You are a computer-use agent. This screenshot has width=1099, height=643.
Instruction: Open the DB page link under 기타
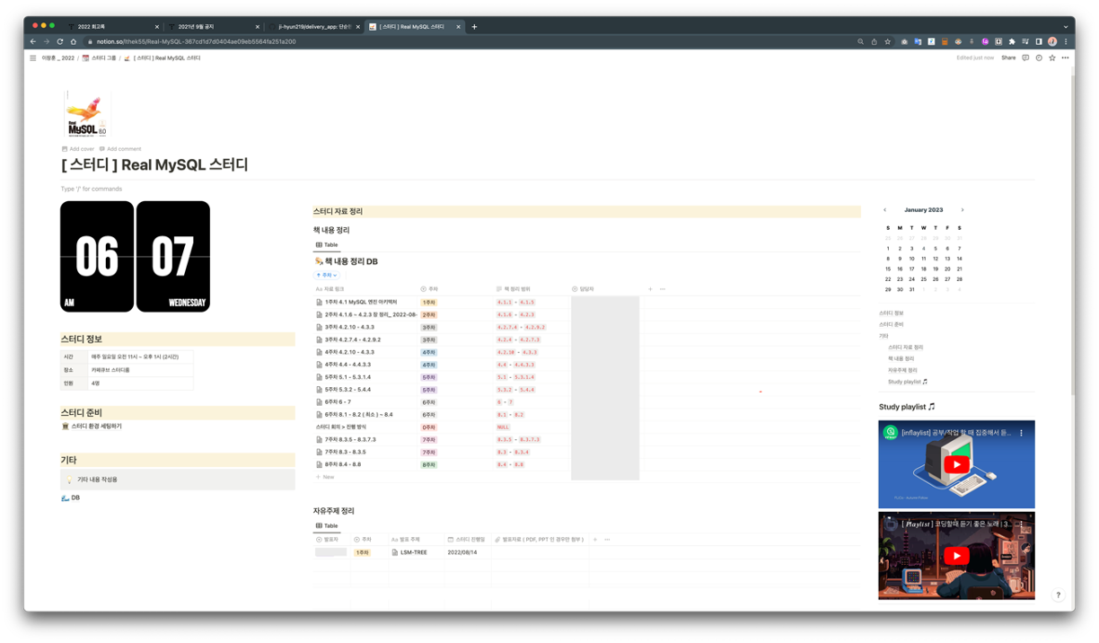click(70, 498)
